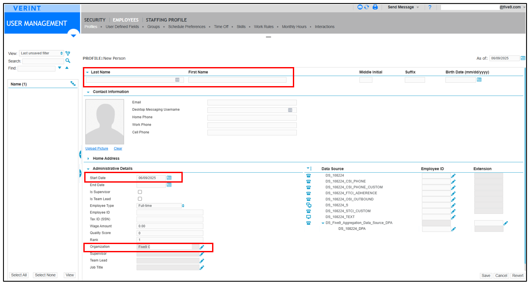The image size is (530, 283).
Task: Collapse the DS_Five9_Aggregation_Data_Source_DPA node
Action: pyautogui.click(x=323, y=223)
